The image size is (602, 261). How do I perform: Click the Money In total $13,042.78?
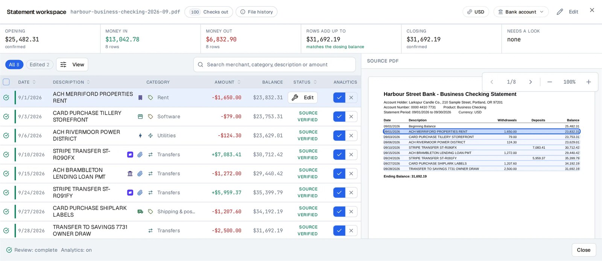coord(122,39)
